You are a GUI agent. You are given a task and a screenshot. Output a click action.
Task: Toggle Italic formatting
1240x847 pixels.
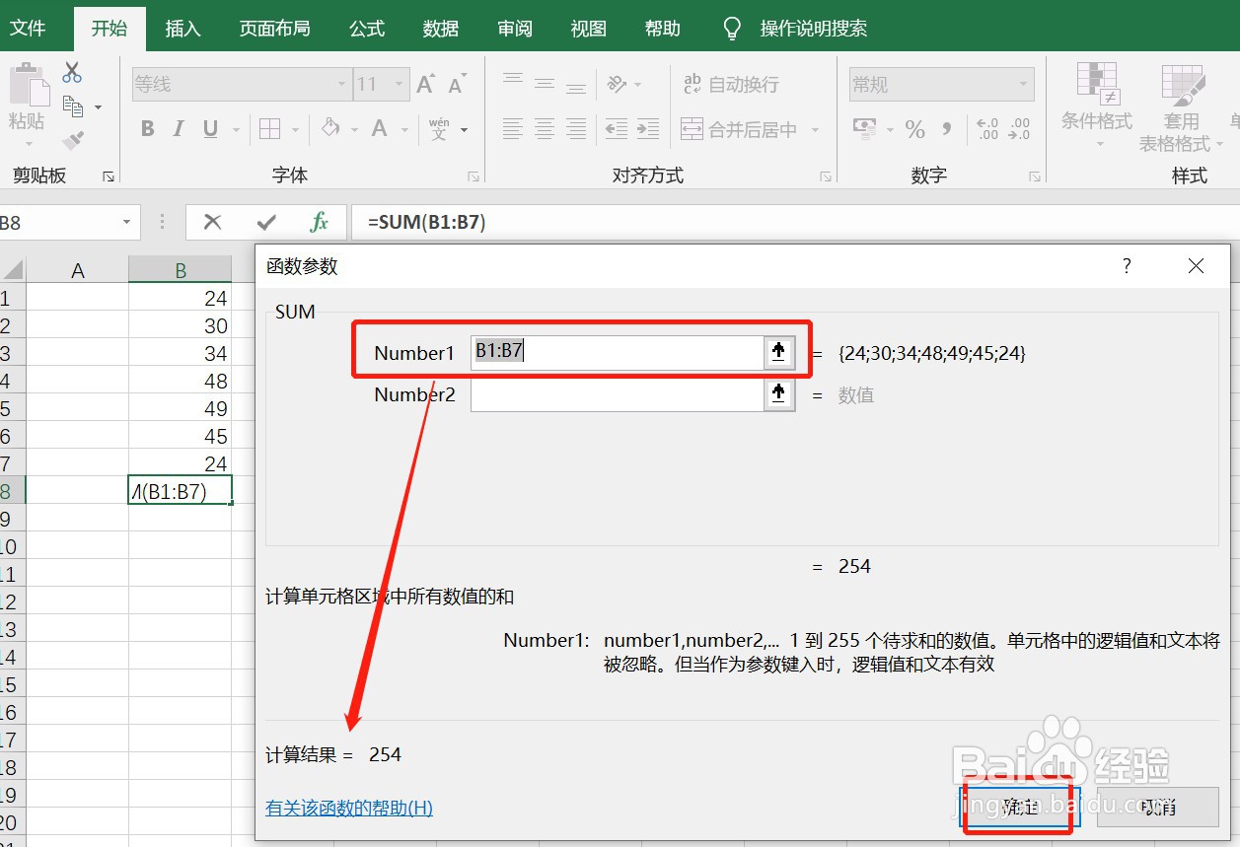click(178, 129)
